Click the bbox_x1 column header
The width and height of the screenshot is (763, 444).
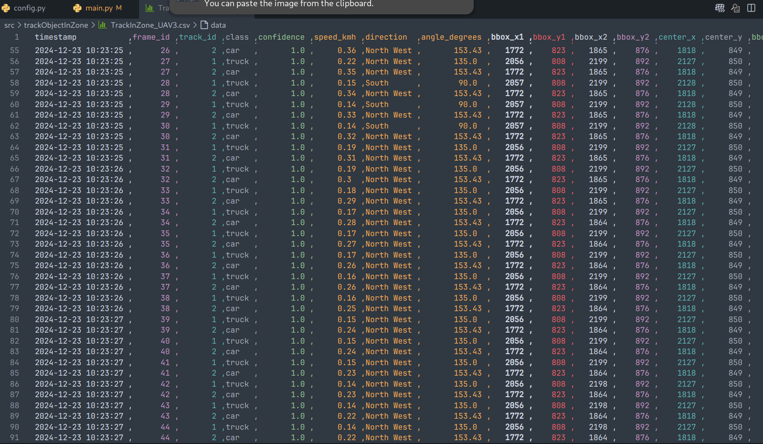pos(507,37)
